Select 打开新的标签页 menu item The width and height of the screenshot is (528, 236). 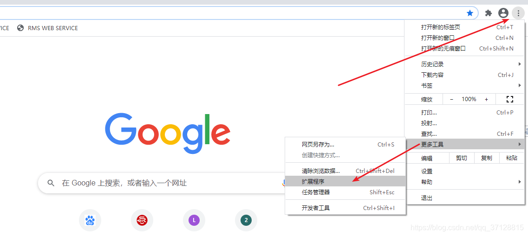coord(464,27)
